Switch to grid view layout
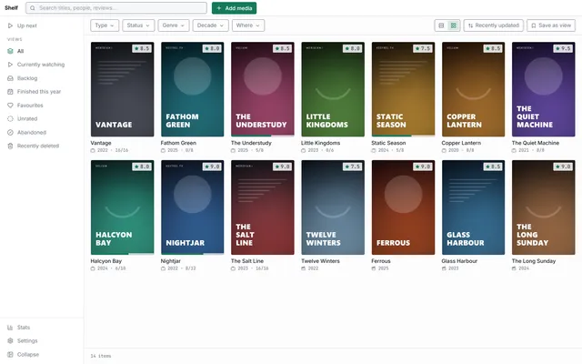Screen dimensions: 582x364 click(x=453, y=25)
